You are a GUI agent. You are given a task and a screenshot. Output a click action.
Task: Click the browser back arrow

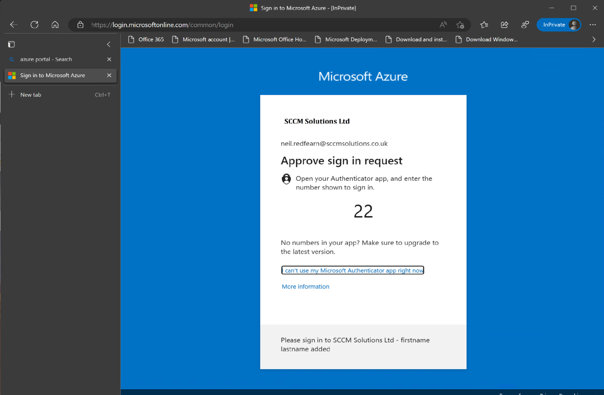click(13, 24)
